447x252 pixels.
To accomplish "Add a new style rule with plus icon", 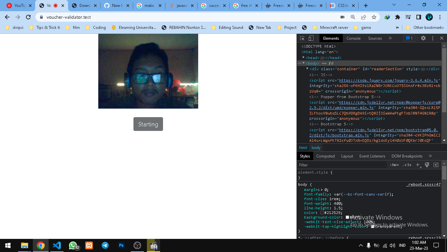I will [x=417, y=165].
